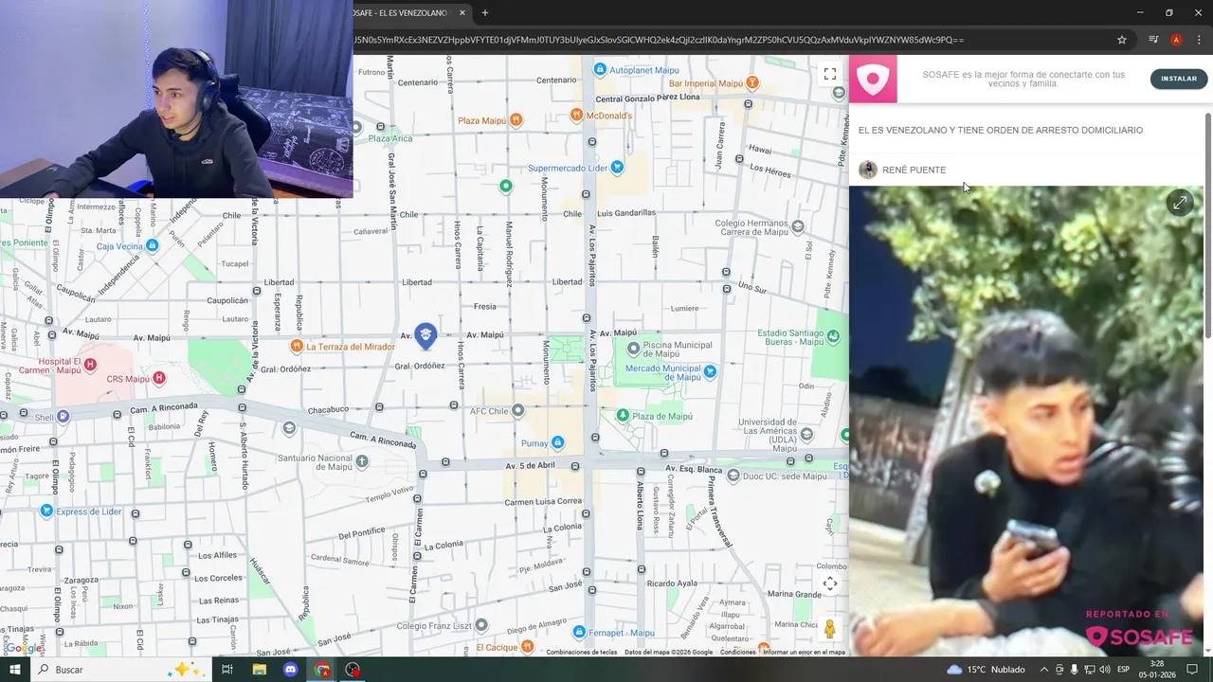Viewport: 1213px width, 682px height.
Task: Click Informar un error en el mapa
Action: click(804, 652)
